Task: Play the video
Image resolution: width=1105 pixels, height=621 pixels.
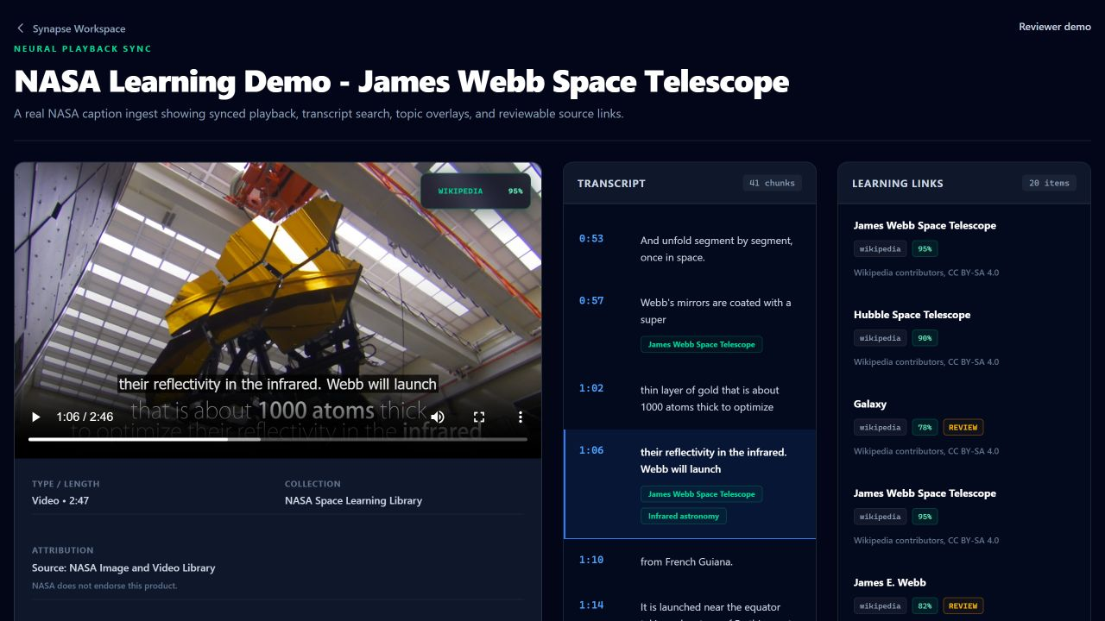Action: point(35,417)
